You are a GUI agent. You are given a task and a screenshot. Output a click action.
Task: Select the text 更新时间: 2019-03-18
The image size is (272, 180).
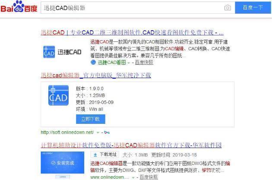174,155
